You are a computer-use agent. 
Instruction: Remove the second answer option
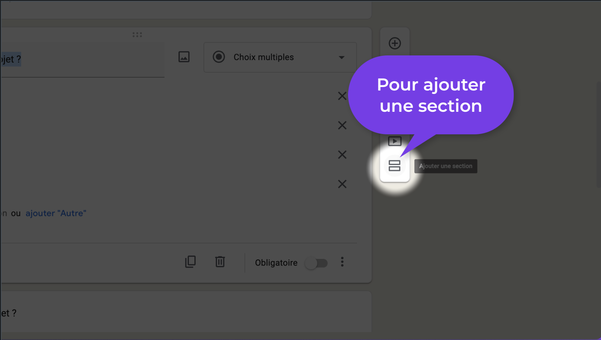(x=342, y=125)
